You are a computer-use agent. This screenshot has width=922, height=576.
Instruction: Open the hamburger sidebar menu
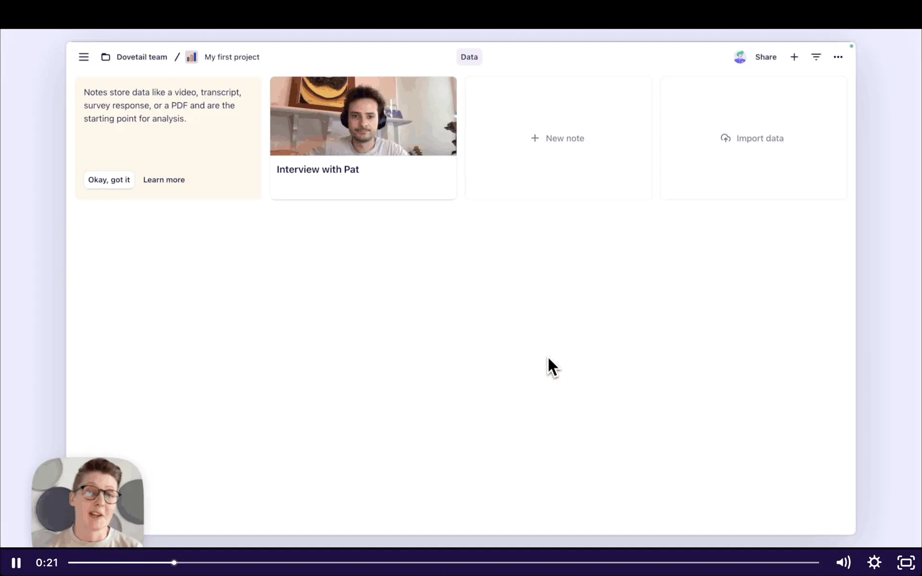84,57
